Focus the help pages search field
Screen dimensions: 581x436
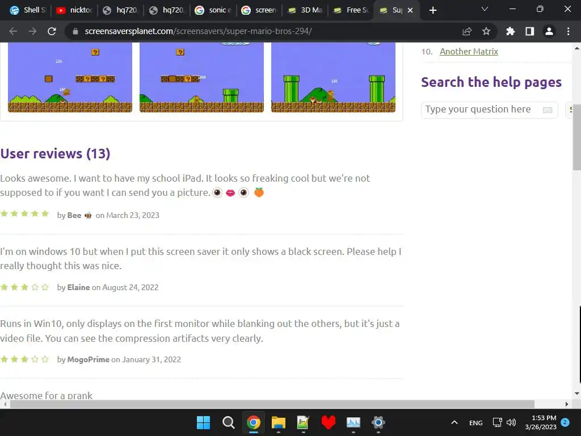click(x=489, y=110)
